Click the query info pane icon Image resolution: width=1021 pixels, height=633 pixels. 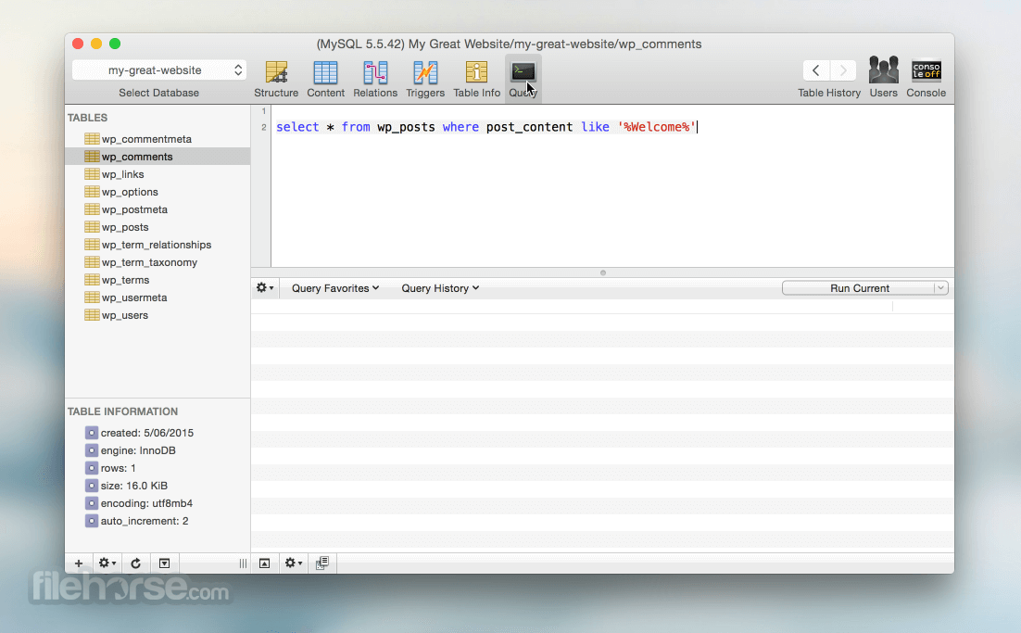coord(322,563)
